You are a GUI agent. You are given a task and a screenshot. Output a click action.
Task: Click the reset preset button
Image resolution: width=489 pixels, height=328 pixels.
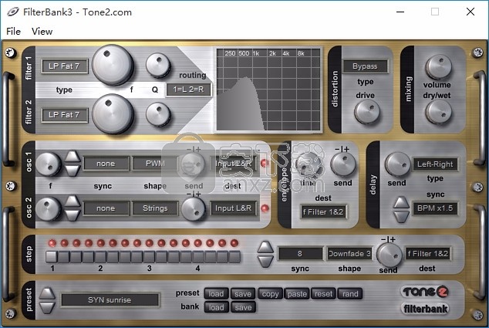tap(324, 294)
